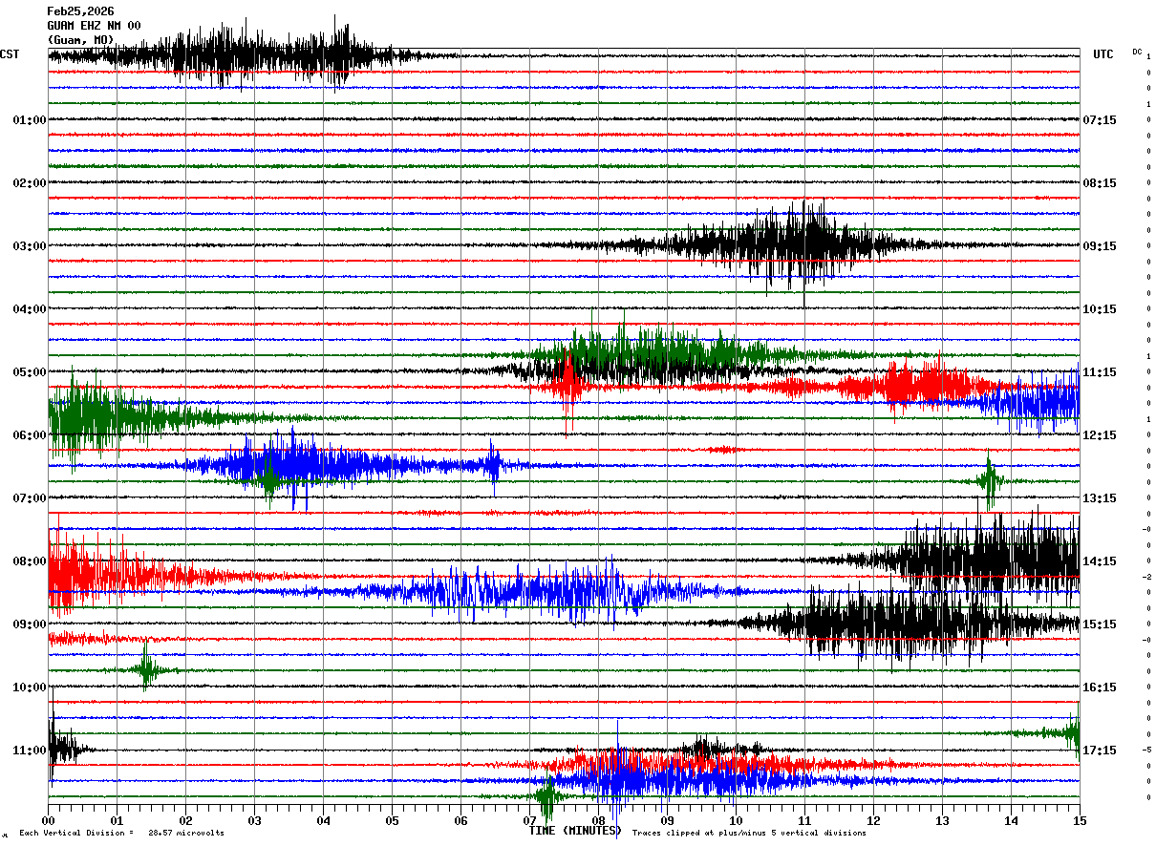Select the 03:00 CST row label
The height and width of the screenshot is (846, 1156).
pos(30,246)
